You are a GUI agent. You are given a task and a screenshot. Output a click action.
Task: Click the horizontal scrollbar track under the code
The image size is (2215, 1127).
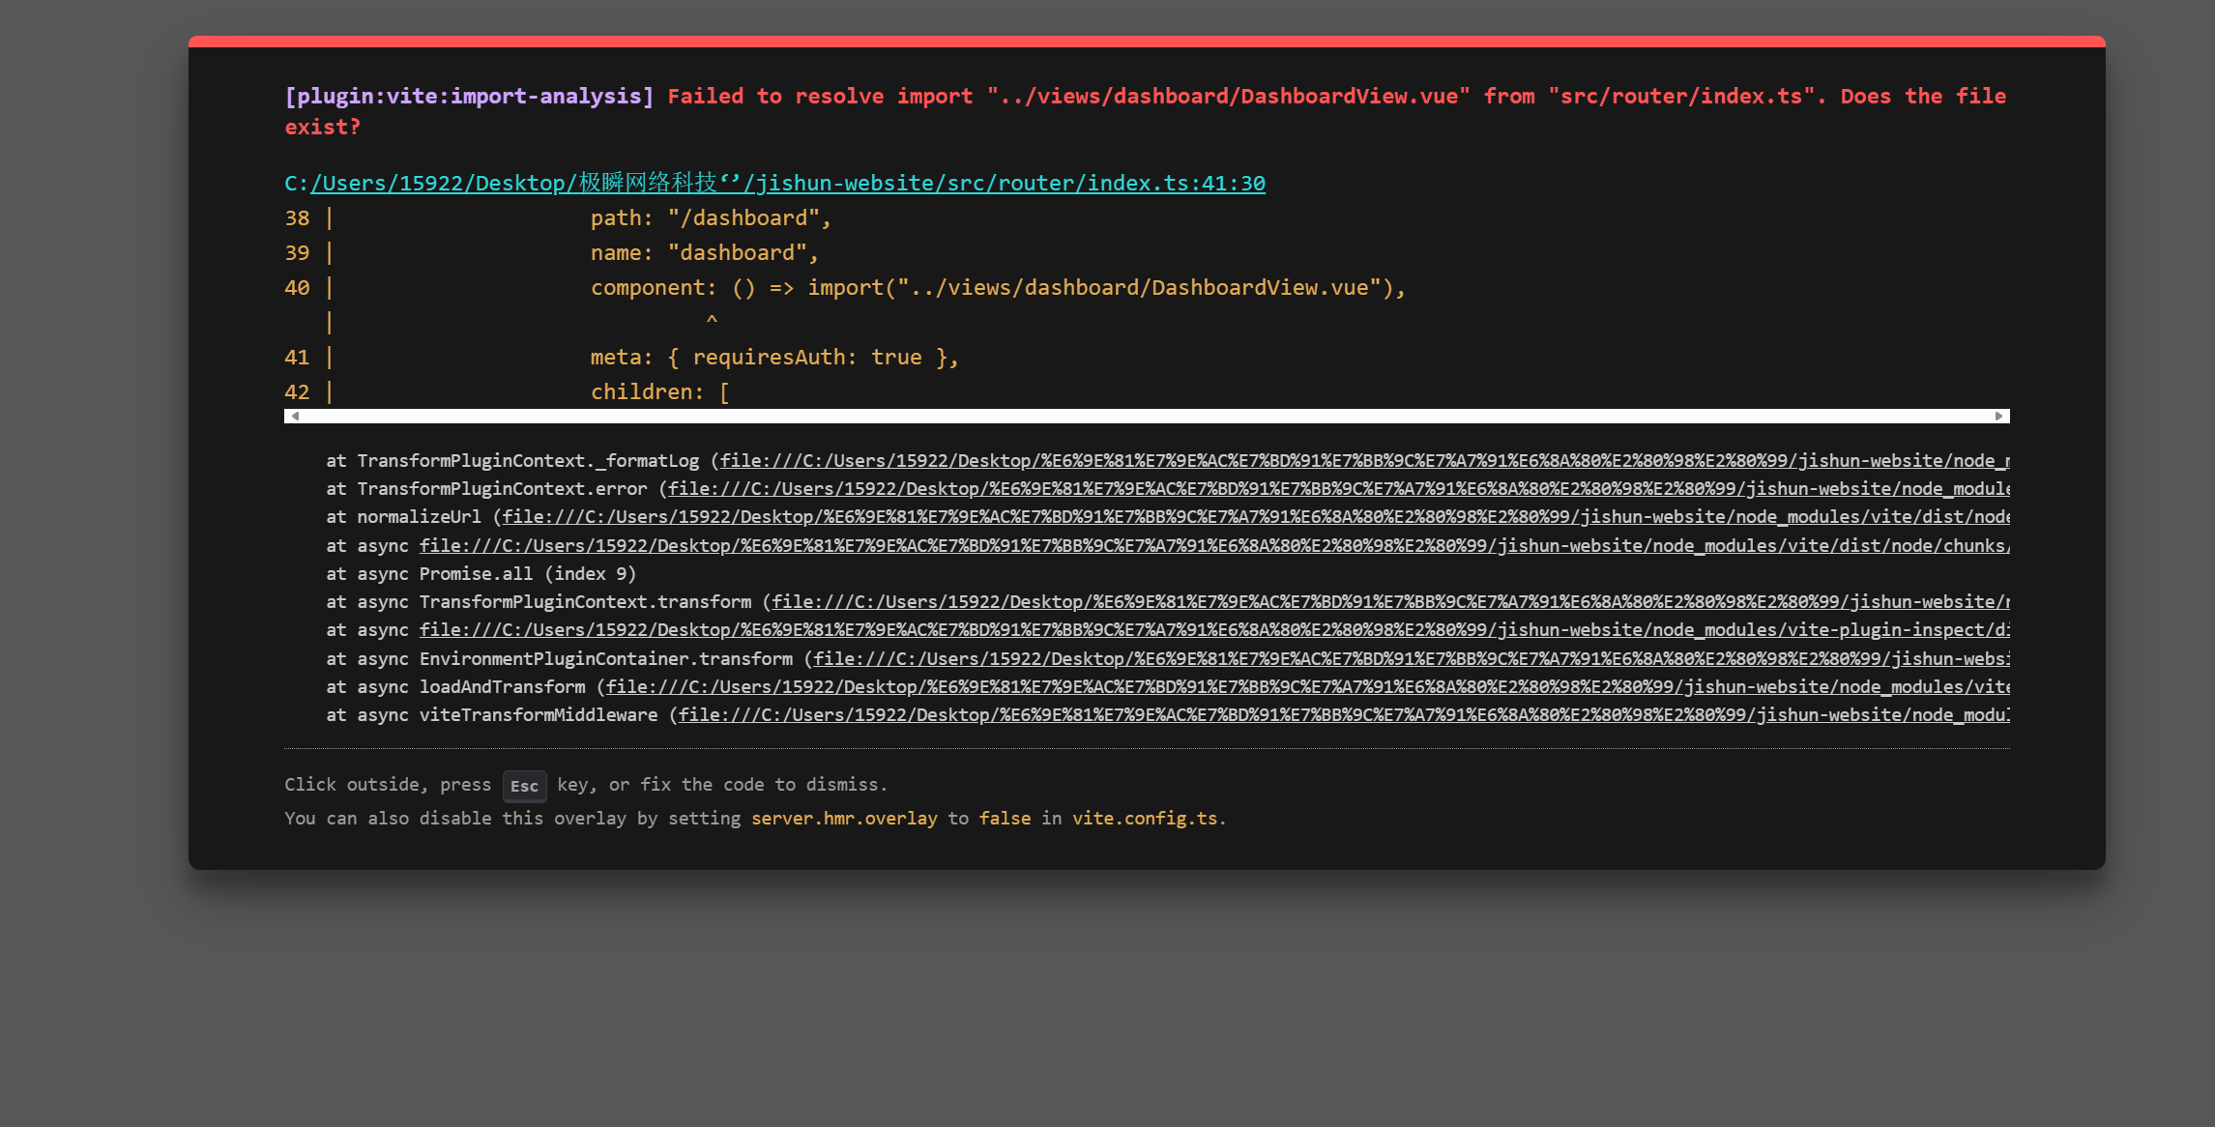1147,417
